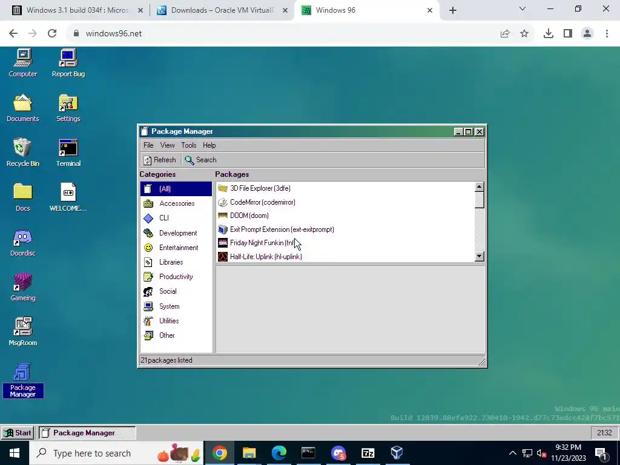Open the Settings desktop shortcut
Screen dimensions: 620x465
[68, 108]
